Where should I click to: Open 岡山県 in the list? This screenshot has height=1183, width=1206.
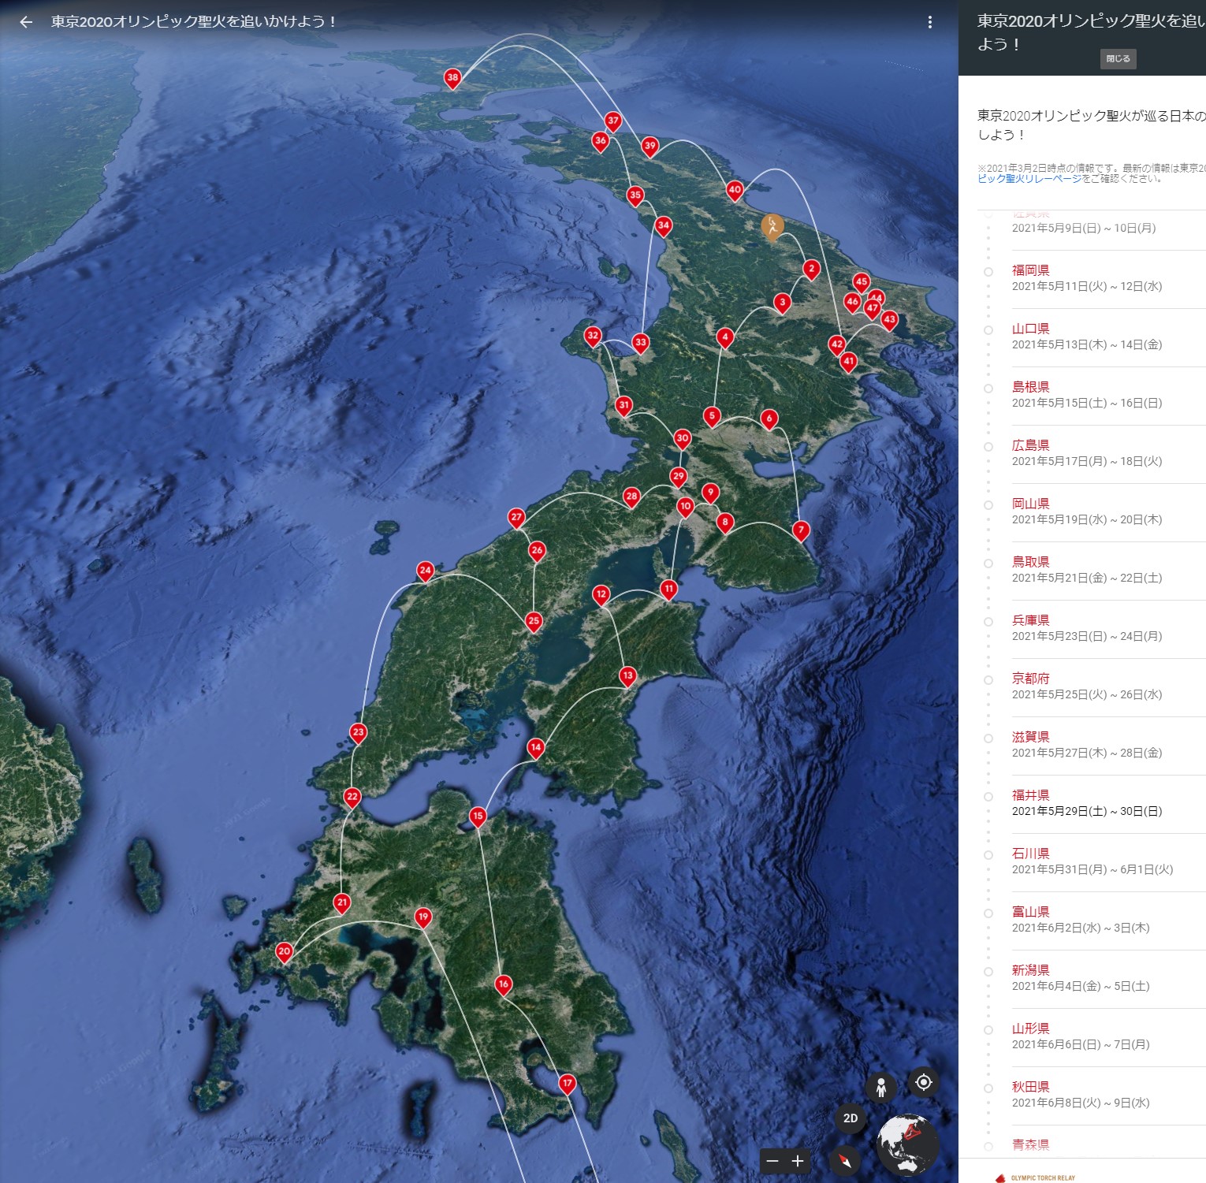1031,504
